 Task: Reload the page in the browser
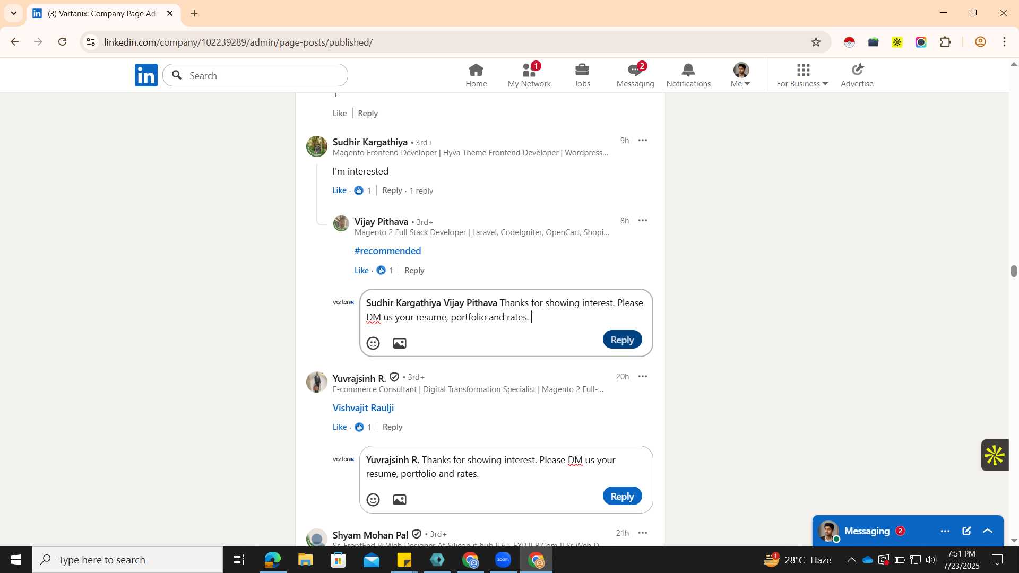tap(62, 42)
